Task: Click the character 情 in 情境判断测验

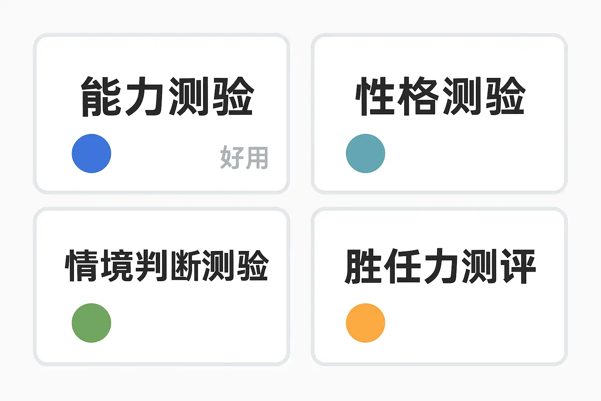Action: coord(81,266)
